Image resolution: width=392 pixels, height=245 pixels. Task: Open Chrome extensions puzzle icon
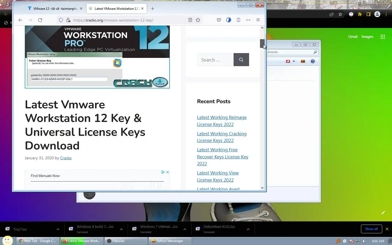[x=360, y=14]
